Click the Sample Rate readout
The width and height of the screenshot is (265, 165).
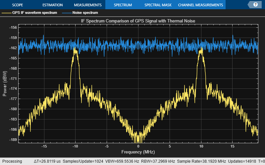point(201,161)
